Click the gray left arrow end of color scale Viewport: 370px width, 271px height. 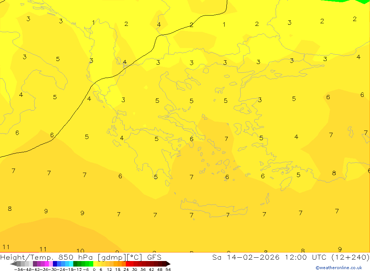click(x=13, y=264)
